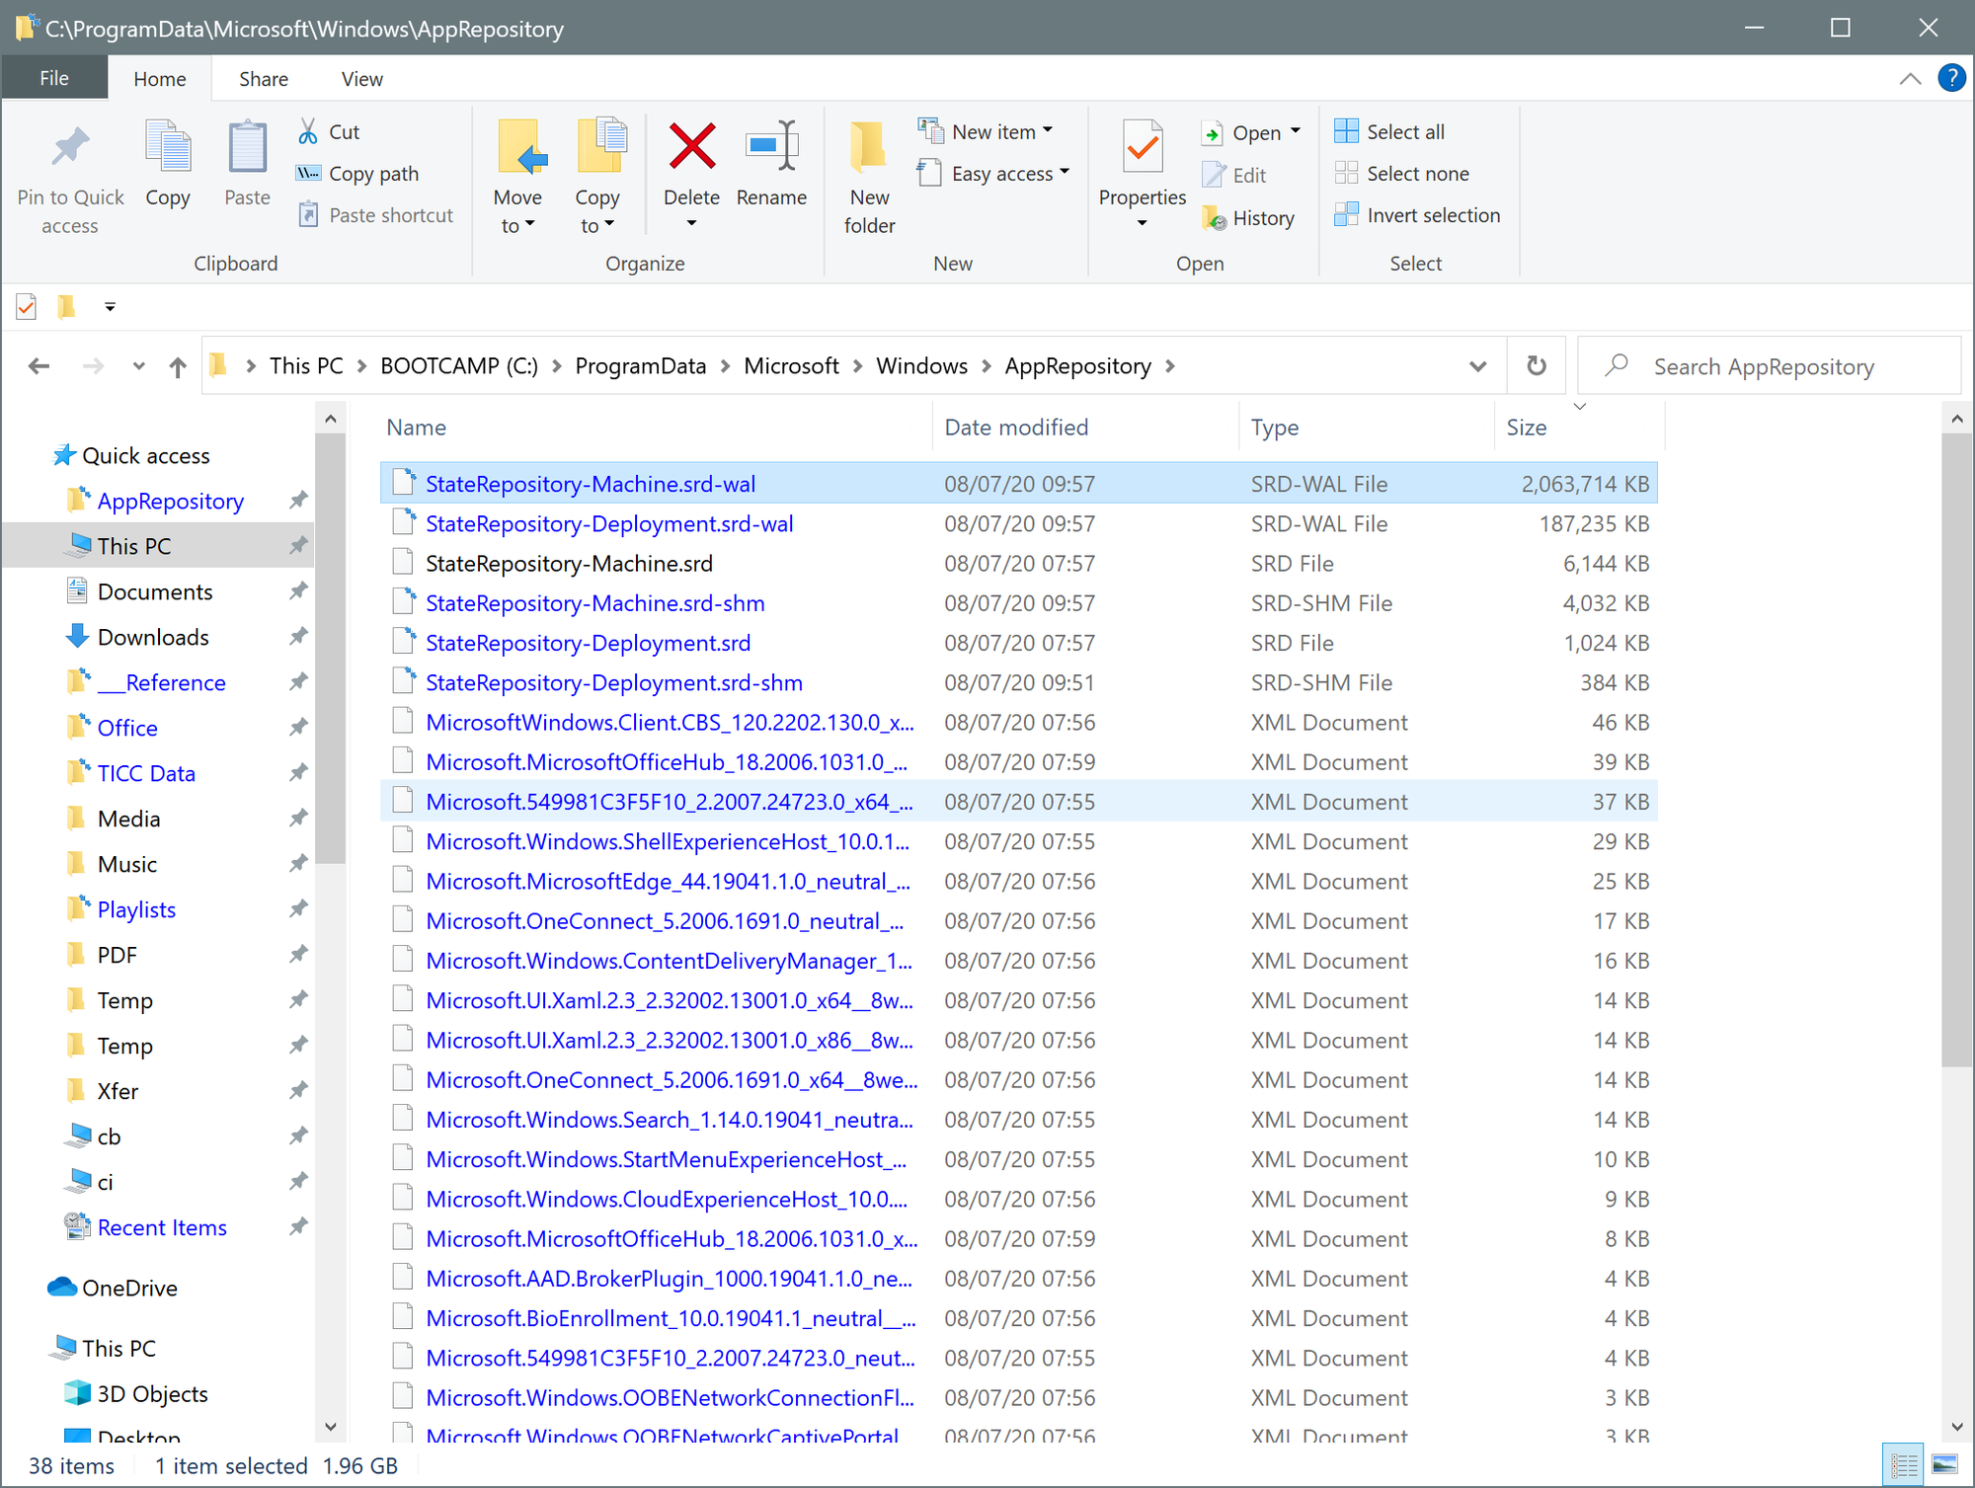Select StateRepository-Machine.srd-wal file
Image resolution: width=1975 pixels, height=1488 pixels.
1018,484
